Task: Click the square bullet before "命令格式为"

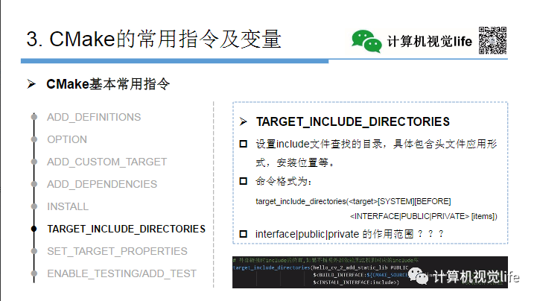Action: pos(243,181)
